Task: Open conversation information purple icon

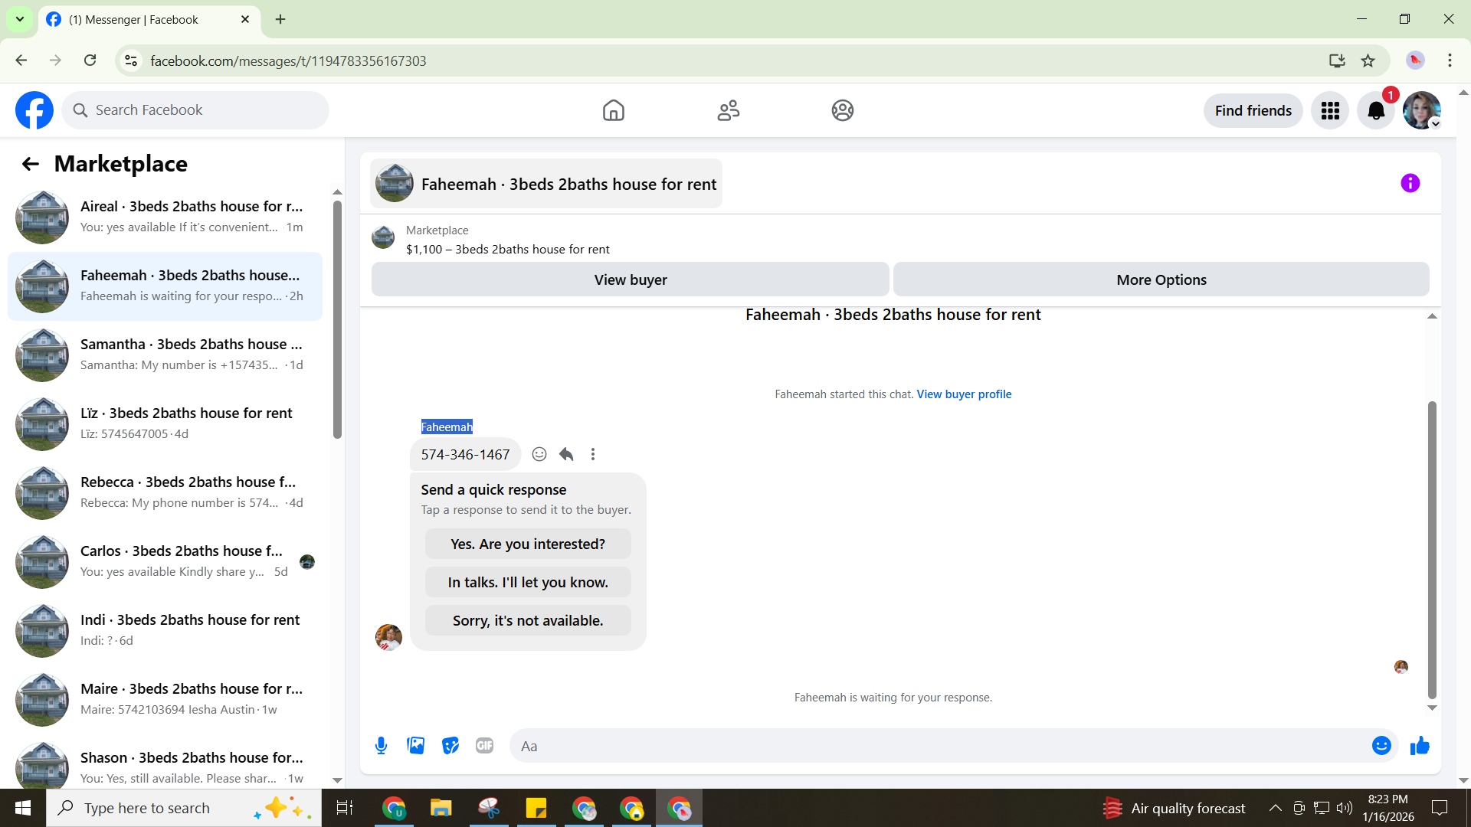Action: pyautogui.click(x=1410, y=183)
